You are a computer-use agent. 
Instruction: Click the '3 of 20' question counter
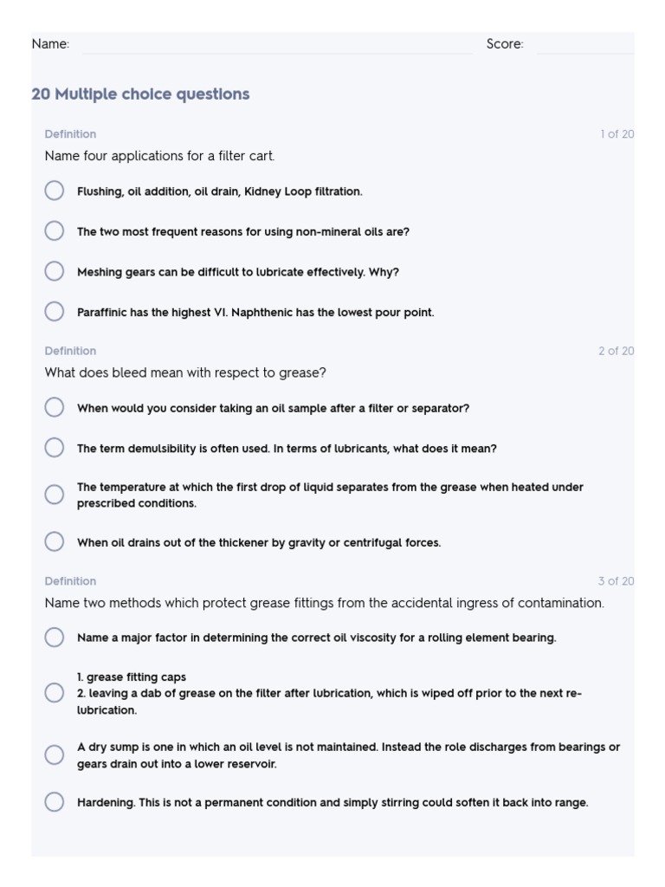[616, 581]
